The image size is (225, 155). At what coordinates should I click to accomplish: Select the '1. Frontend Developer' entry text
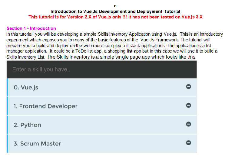coord(45,106)
